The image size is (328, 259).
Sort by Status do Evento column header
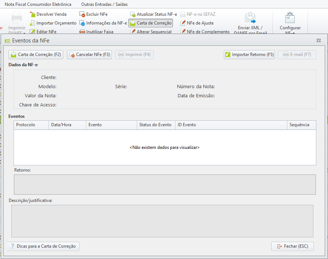click(x=156, y=125)
